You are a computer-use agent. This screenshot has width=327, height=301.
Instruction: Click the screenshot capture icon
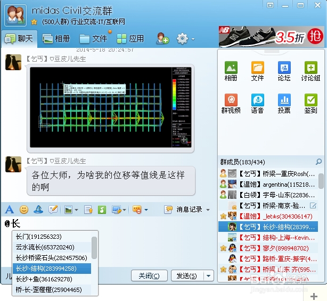(x=117, y=210)
